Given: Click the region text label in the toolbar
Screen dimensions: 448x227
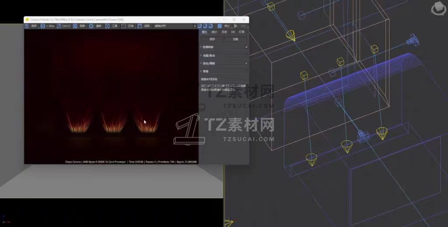Looking at the screenshot, I should [131, 26].
